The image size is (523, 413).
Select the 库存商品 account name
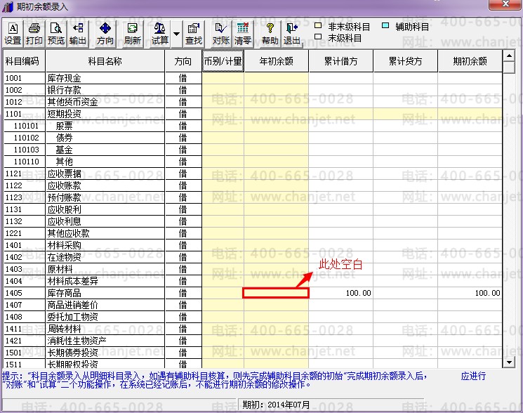point(65,293)
